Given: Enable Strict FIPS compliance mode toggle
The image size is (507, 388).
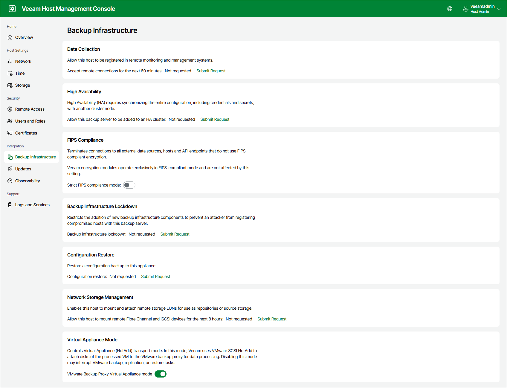Looking at the screenshot, I should pyautogui.click(x=129, y=185).
